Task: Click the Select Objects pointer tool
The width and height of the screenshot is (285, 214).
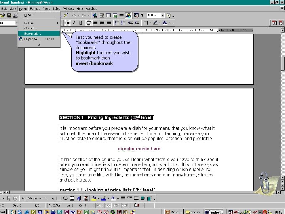Action: (x=9, y=199)
